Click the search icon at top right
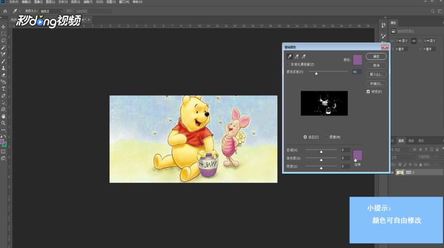This screenshot has height=248, width=444. 433,11
